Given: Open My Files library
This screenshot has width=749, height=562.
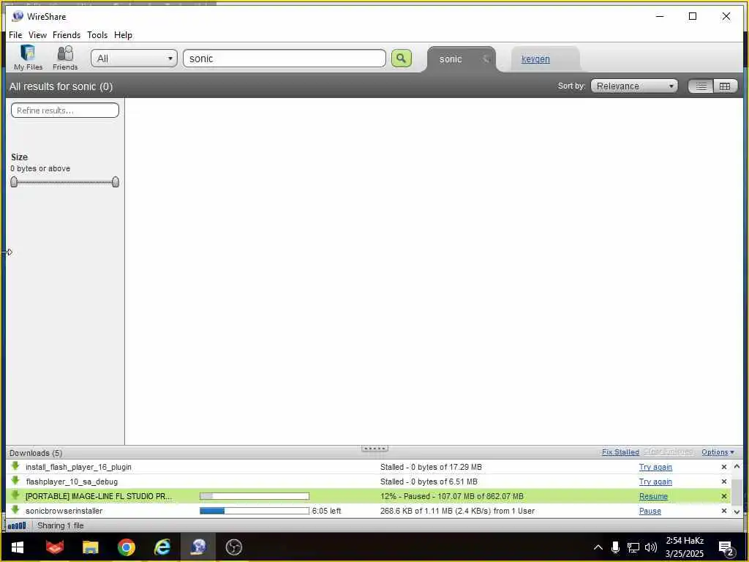Looking at the screenshot, I should [x=29, y=58].
